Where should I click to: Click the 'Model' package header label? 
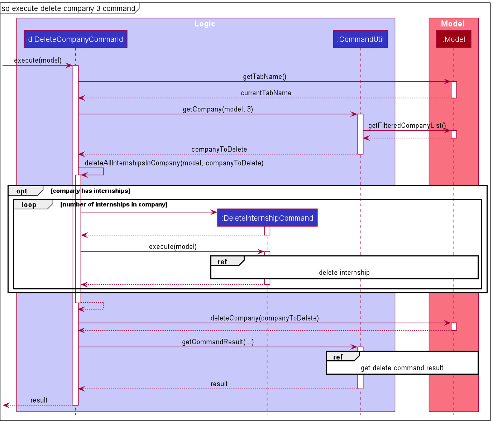tap(453, 24)
